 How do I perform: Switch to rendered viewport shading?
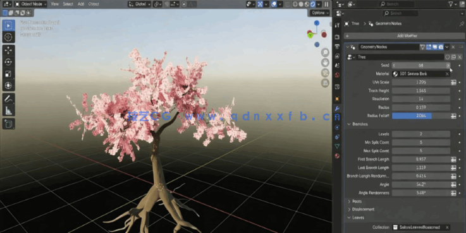[x=312, y=4]
